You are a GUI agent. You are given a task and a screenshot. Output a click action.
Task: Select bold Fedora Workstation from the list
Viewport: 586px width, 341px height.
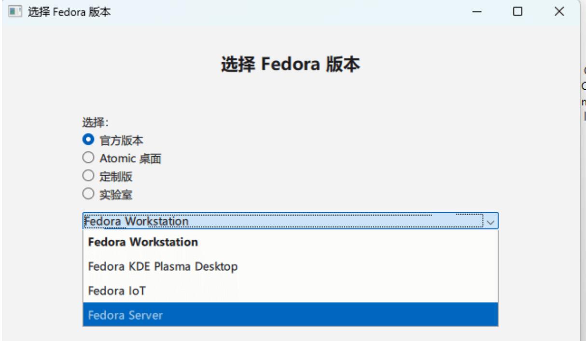[143, 242]
